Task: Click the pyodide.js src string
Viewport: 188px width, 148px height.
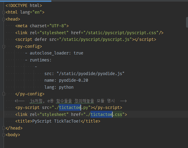Action: [x=91, y=74]
